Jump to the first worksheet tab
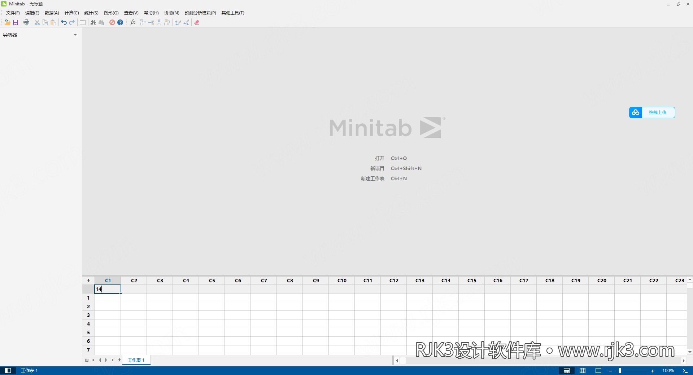693x375 pixels. click(93, 360)
